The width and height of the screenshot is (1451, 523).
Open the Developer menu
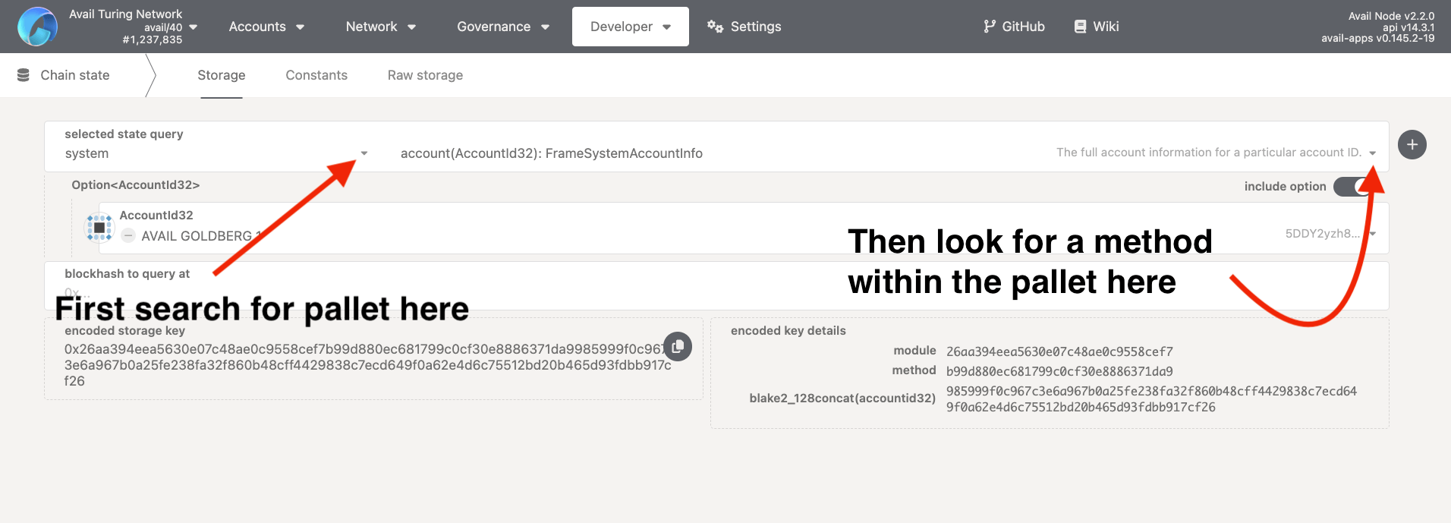[630, 27]
